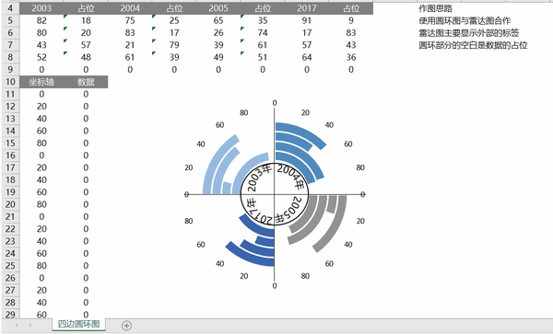553x334 pixels.
Task: Click the add new sheet plus icon
Action: click(x=126, y=326)
